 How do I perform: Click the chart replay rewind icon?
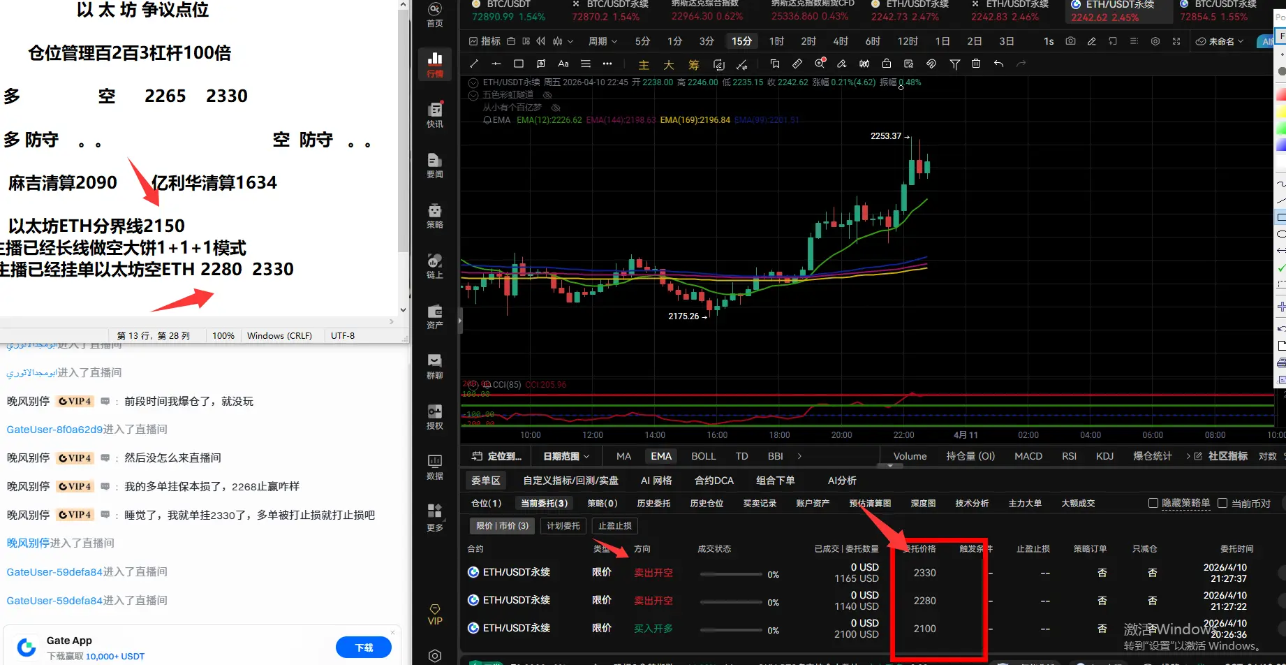point(540,41)
